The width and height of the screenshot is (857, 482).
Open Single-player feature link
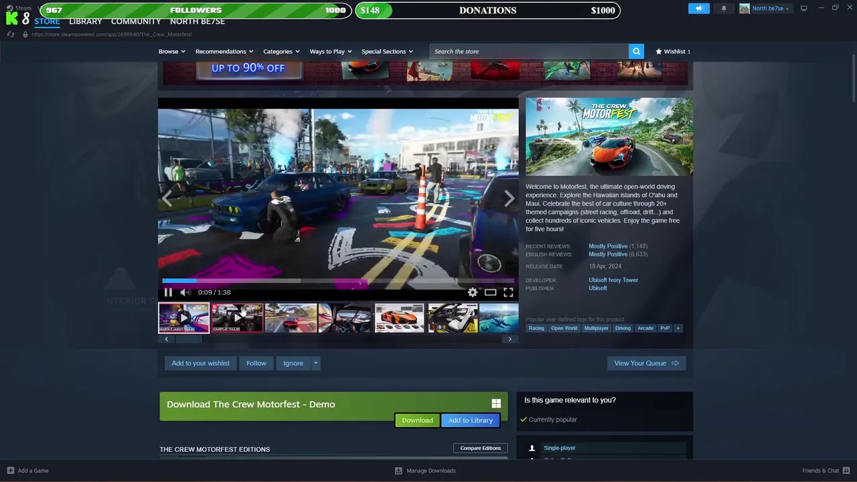tap(560, 448)
